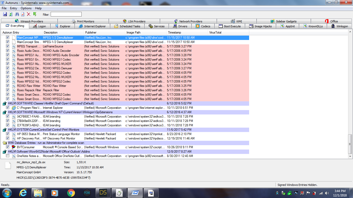This screenshot has width=353, height=198.
Task: Click the network signal tray icon
Action: tap(321, 193)
